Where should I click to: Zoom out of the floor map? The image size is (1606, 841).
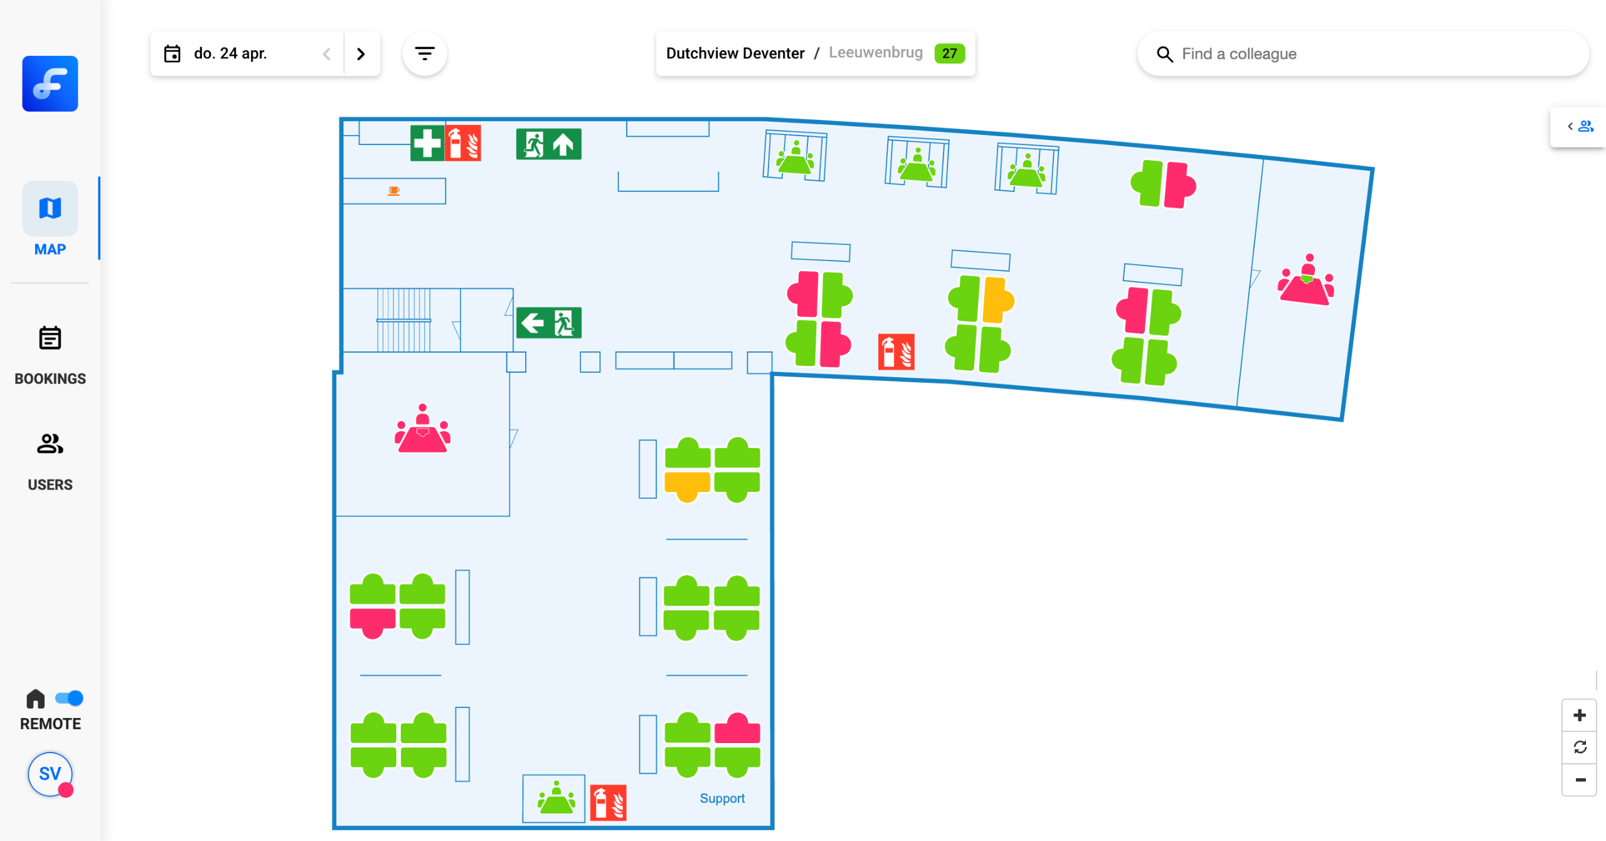(x=1579, y=780)
